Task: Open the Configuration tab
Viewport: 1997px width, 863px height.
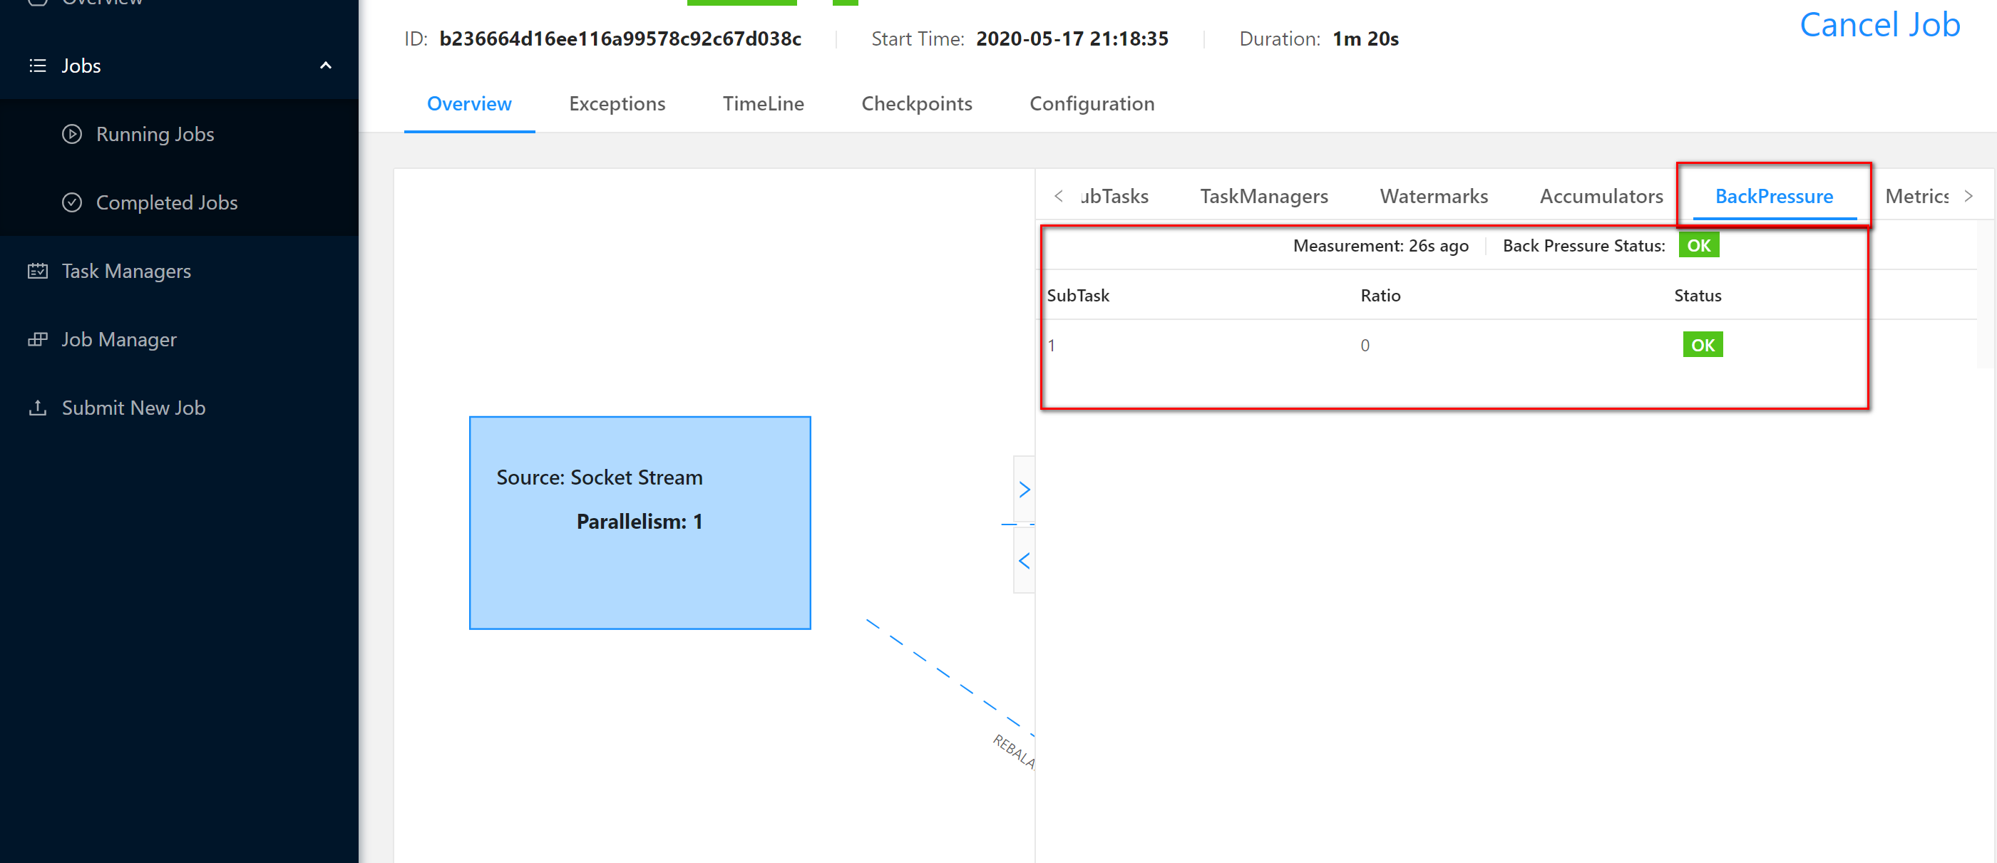Action: (1091, 104)
